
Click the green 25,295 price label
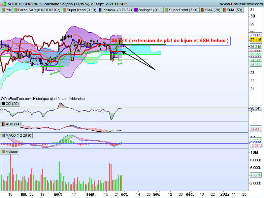(255, 54)
